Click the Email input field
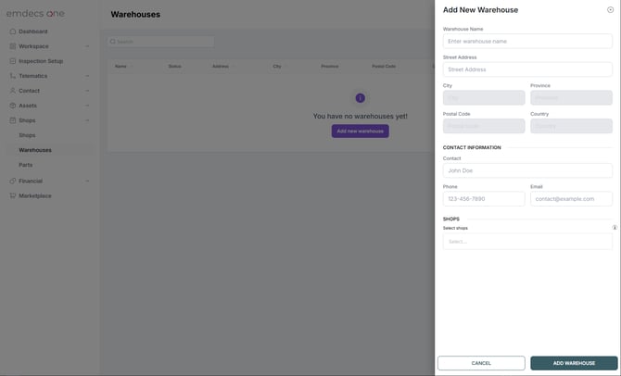621x376 pixels. [x=572, y=199]
